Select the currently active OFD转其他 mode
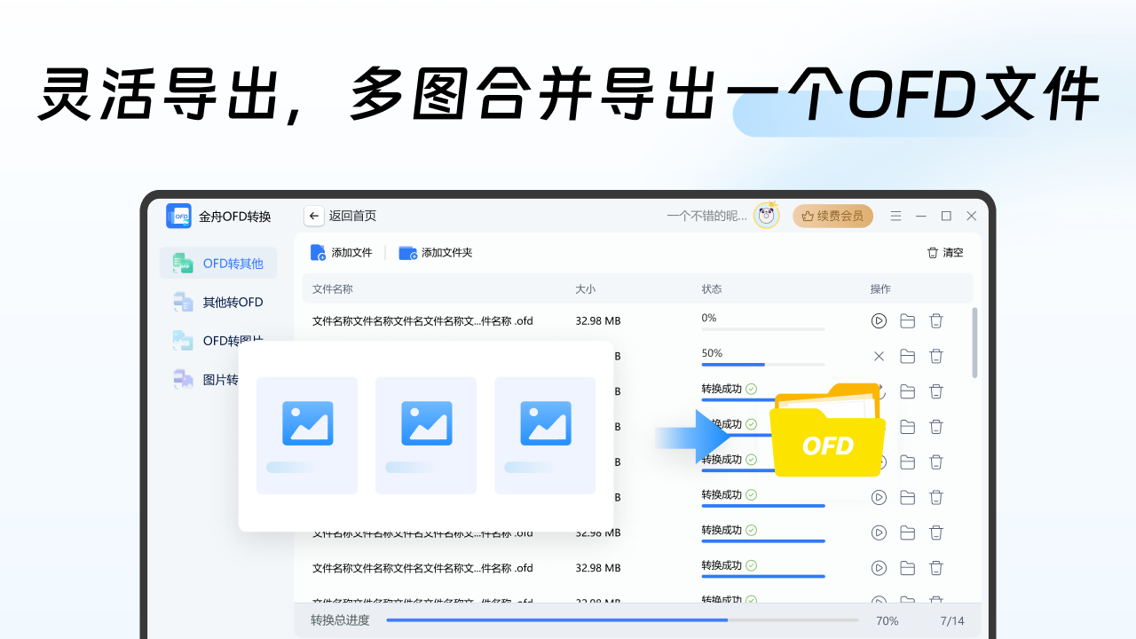Screen dimensions: 1136x639 pos(217,263)
